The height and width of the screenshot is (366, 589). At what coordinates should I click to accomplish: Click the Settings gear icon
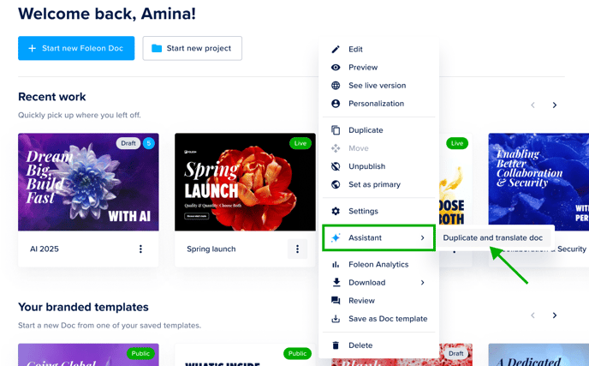click(336, 211)
